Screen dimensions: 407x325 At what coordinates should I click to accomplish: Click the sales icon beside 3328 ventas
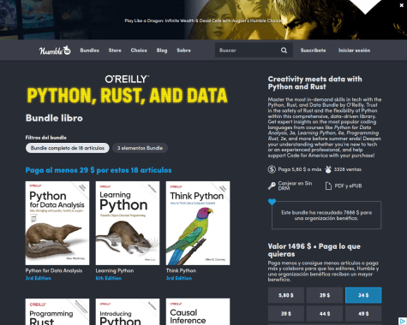[328, 169]
